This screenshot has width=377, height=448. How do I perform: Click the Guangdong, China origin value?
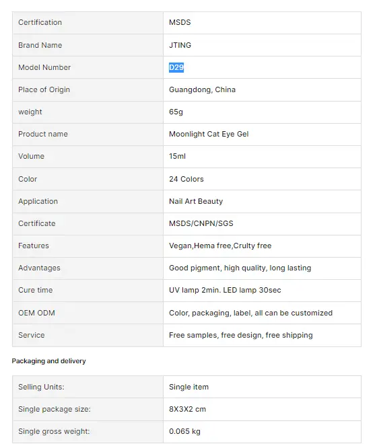pos(202,89)
